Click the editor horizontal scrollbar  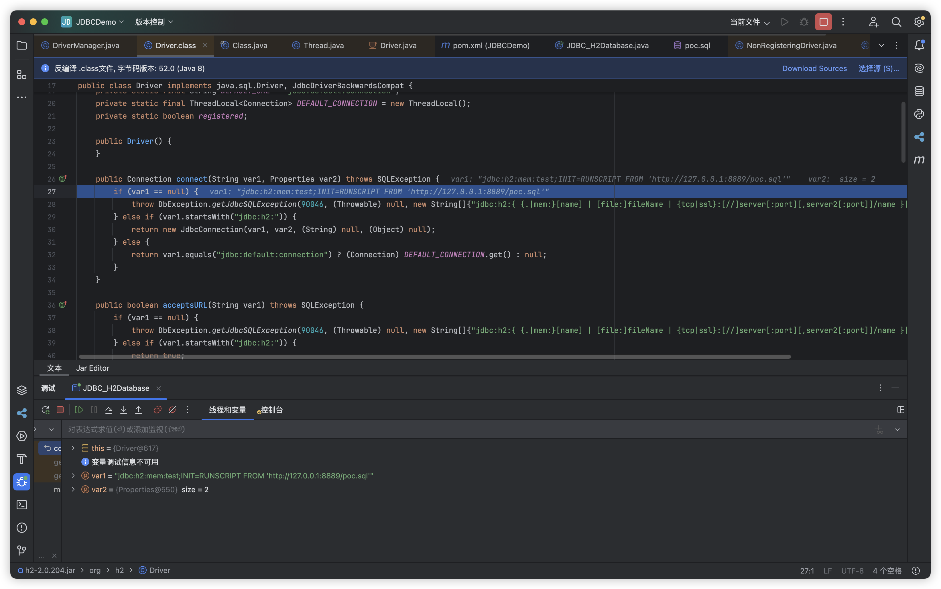pyautogui.click(x=435, y=356)
